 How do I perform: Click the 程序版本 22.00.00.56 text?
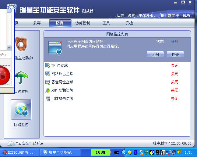click(172, 143)
